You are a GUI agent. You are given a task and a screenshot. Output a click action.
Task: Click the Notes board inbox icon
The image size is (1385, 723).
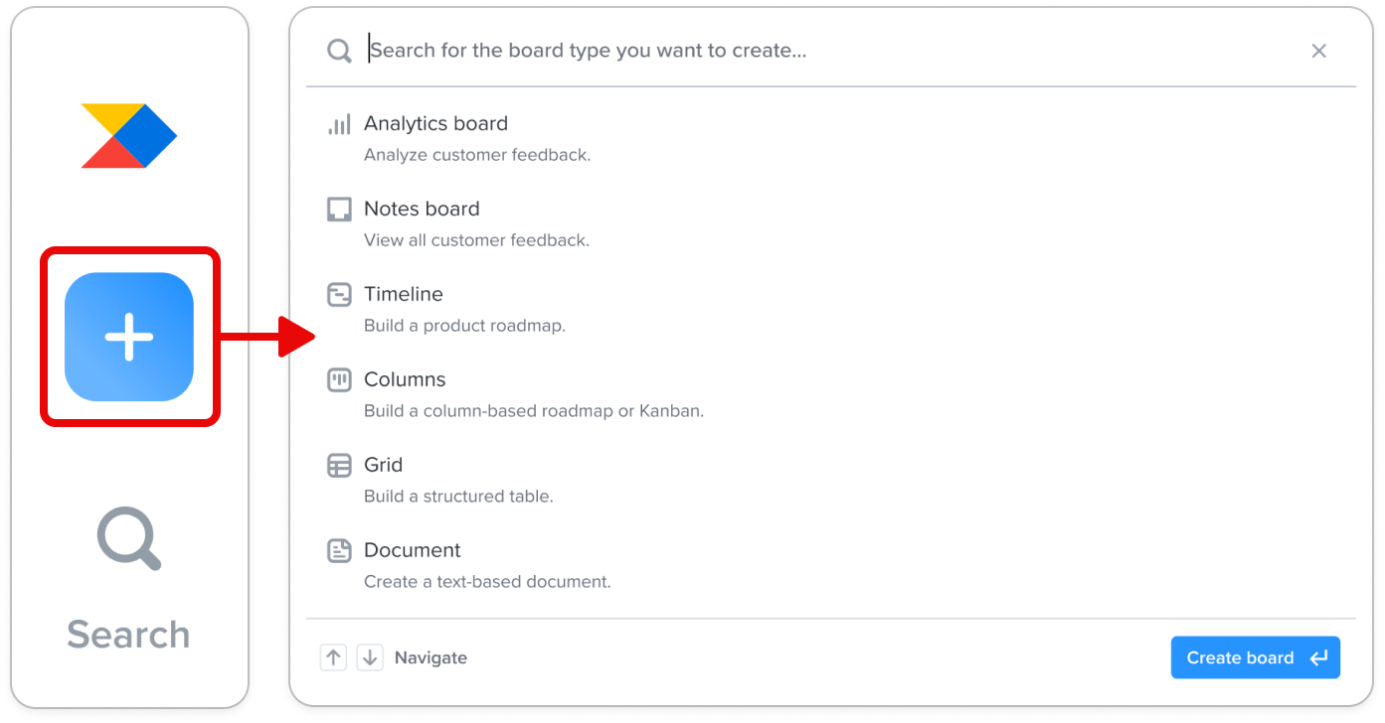tap(339, 210)
